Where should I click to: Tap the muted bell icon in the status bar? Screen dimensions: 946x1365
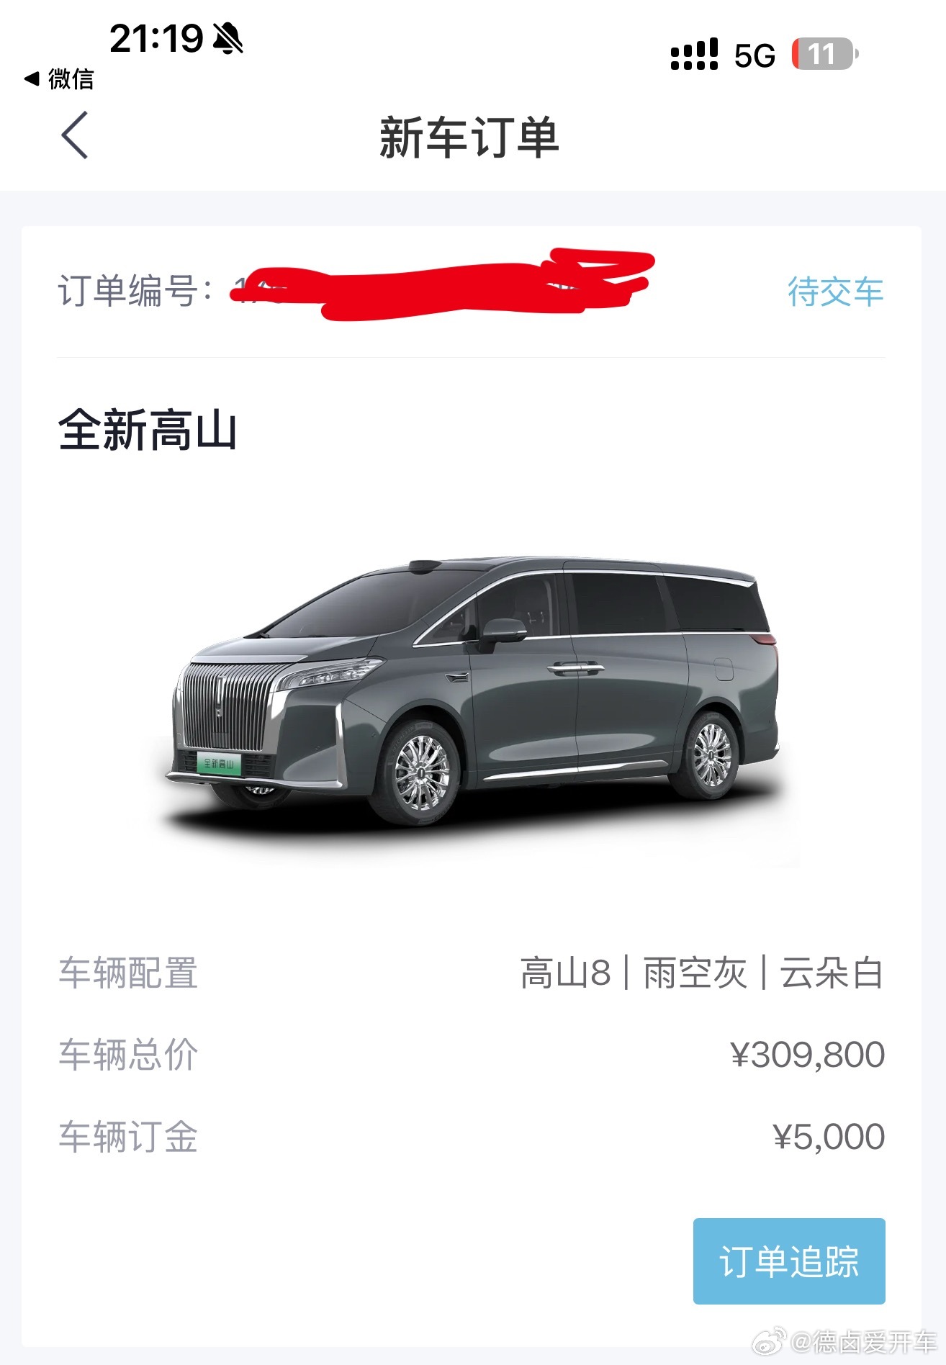tap(229, 38)
